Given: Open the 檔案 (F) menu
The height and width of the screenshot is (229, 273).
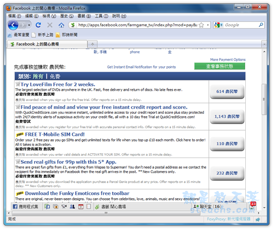Looking at the screenshot, I should [15, 16].
